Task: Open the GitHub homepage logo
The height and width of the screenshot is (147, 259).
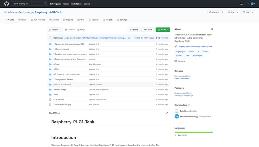Action: [x=7, y=4]
